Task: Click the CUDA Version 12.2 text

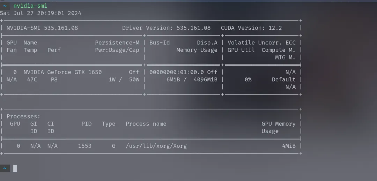Action: coord(251,28)
